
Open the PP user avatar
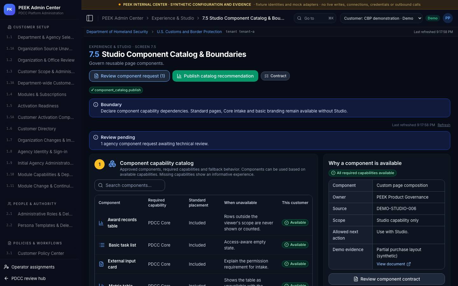click(x=448, y=18)
